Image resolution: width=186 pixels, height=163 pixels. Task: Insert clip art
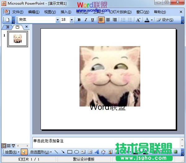pos(110,152)
